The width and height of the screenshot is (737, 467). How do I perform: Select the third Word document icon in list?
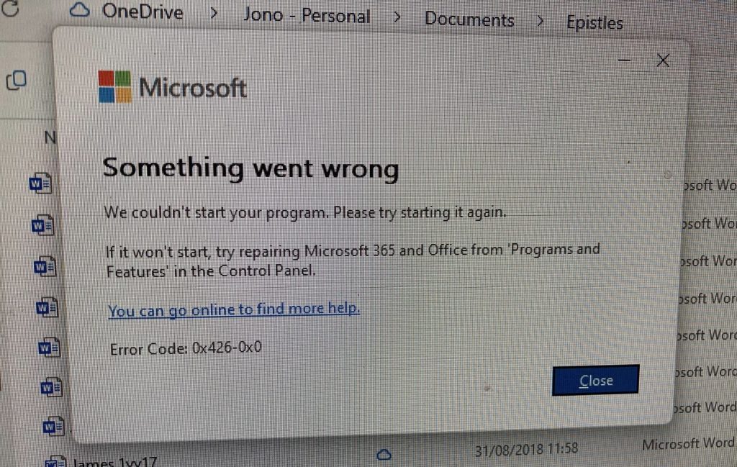tap(45, 266)
